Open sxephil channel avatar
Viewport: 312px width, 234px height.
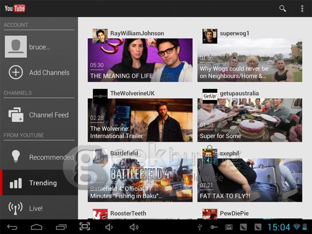point(210,156)
